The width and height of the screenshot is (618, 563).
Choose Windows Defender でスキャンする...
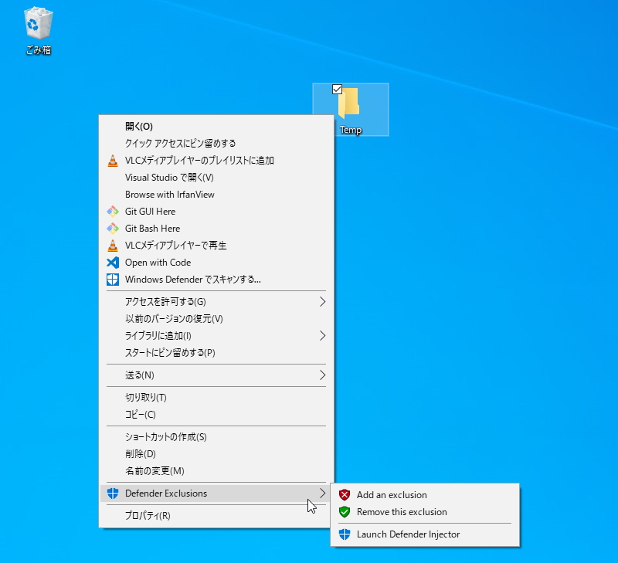point(216,280)
